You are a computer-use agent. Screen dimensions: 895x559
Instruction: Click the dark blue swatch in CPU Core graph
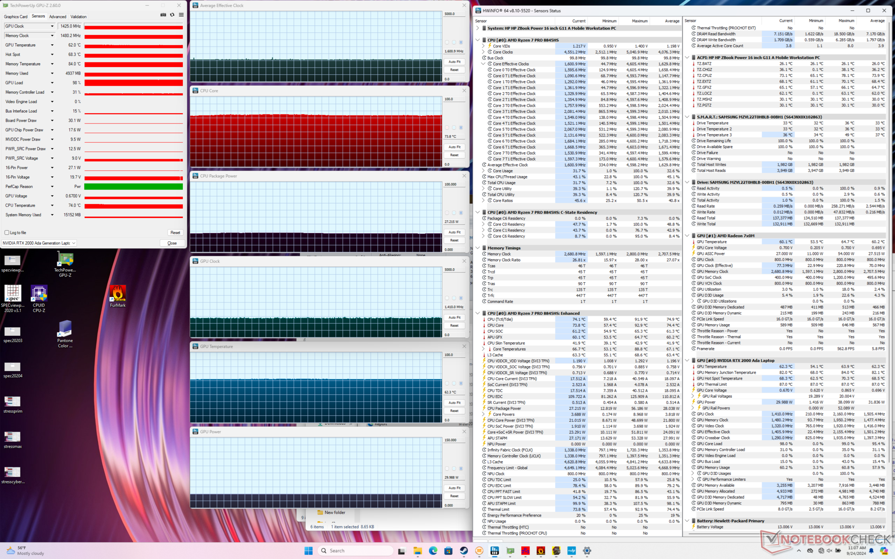(461, 128)
